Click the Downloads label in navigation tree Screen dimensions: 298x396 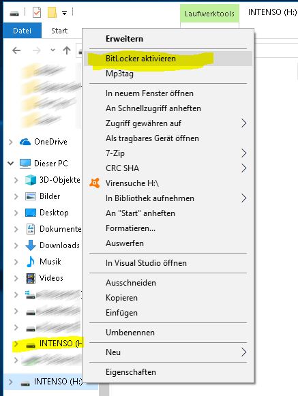[59, 245]
